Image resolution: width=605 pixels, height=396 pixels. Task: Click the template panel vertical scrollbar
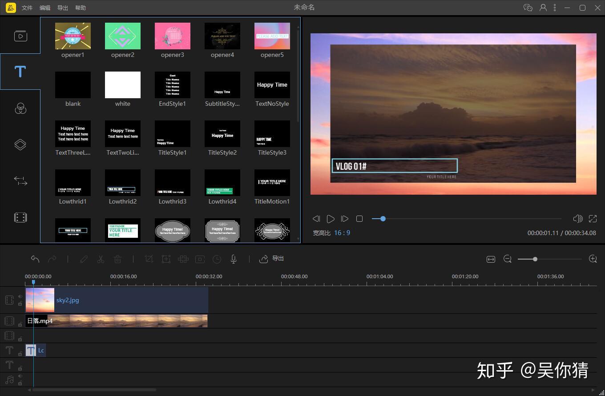pos(298,76)
